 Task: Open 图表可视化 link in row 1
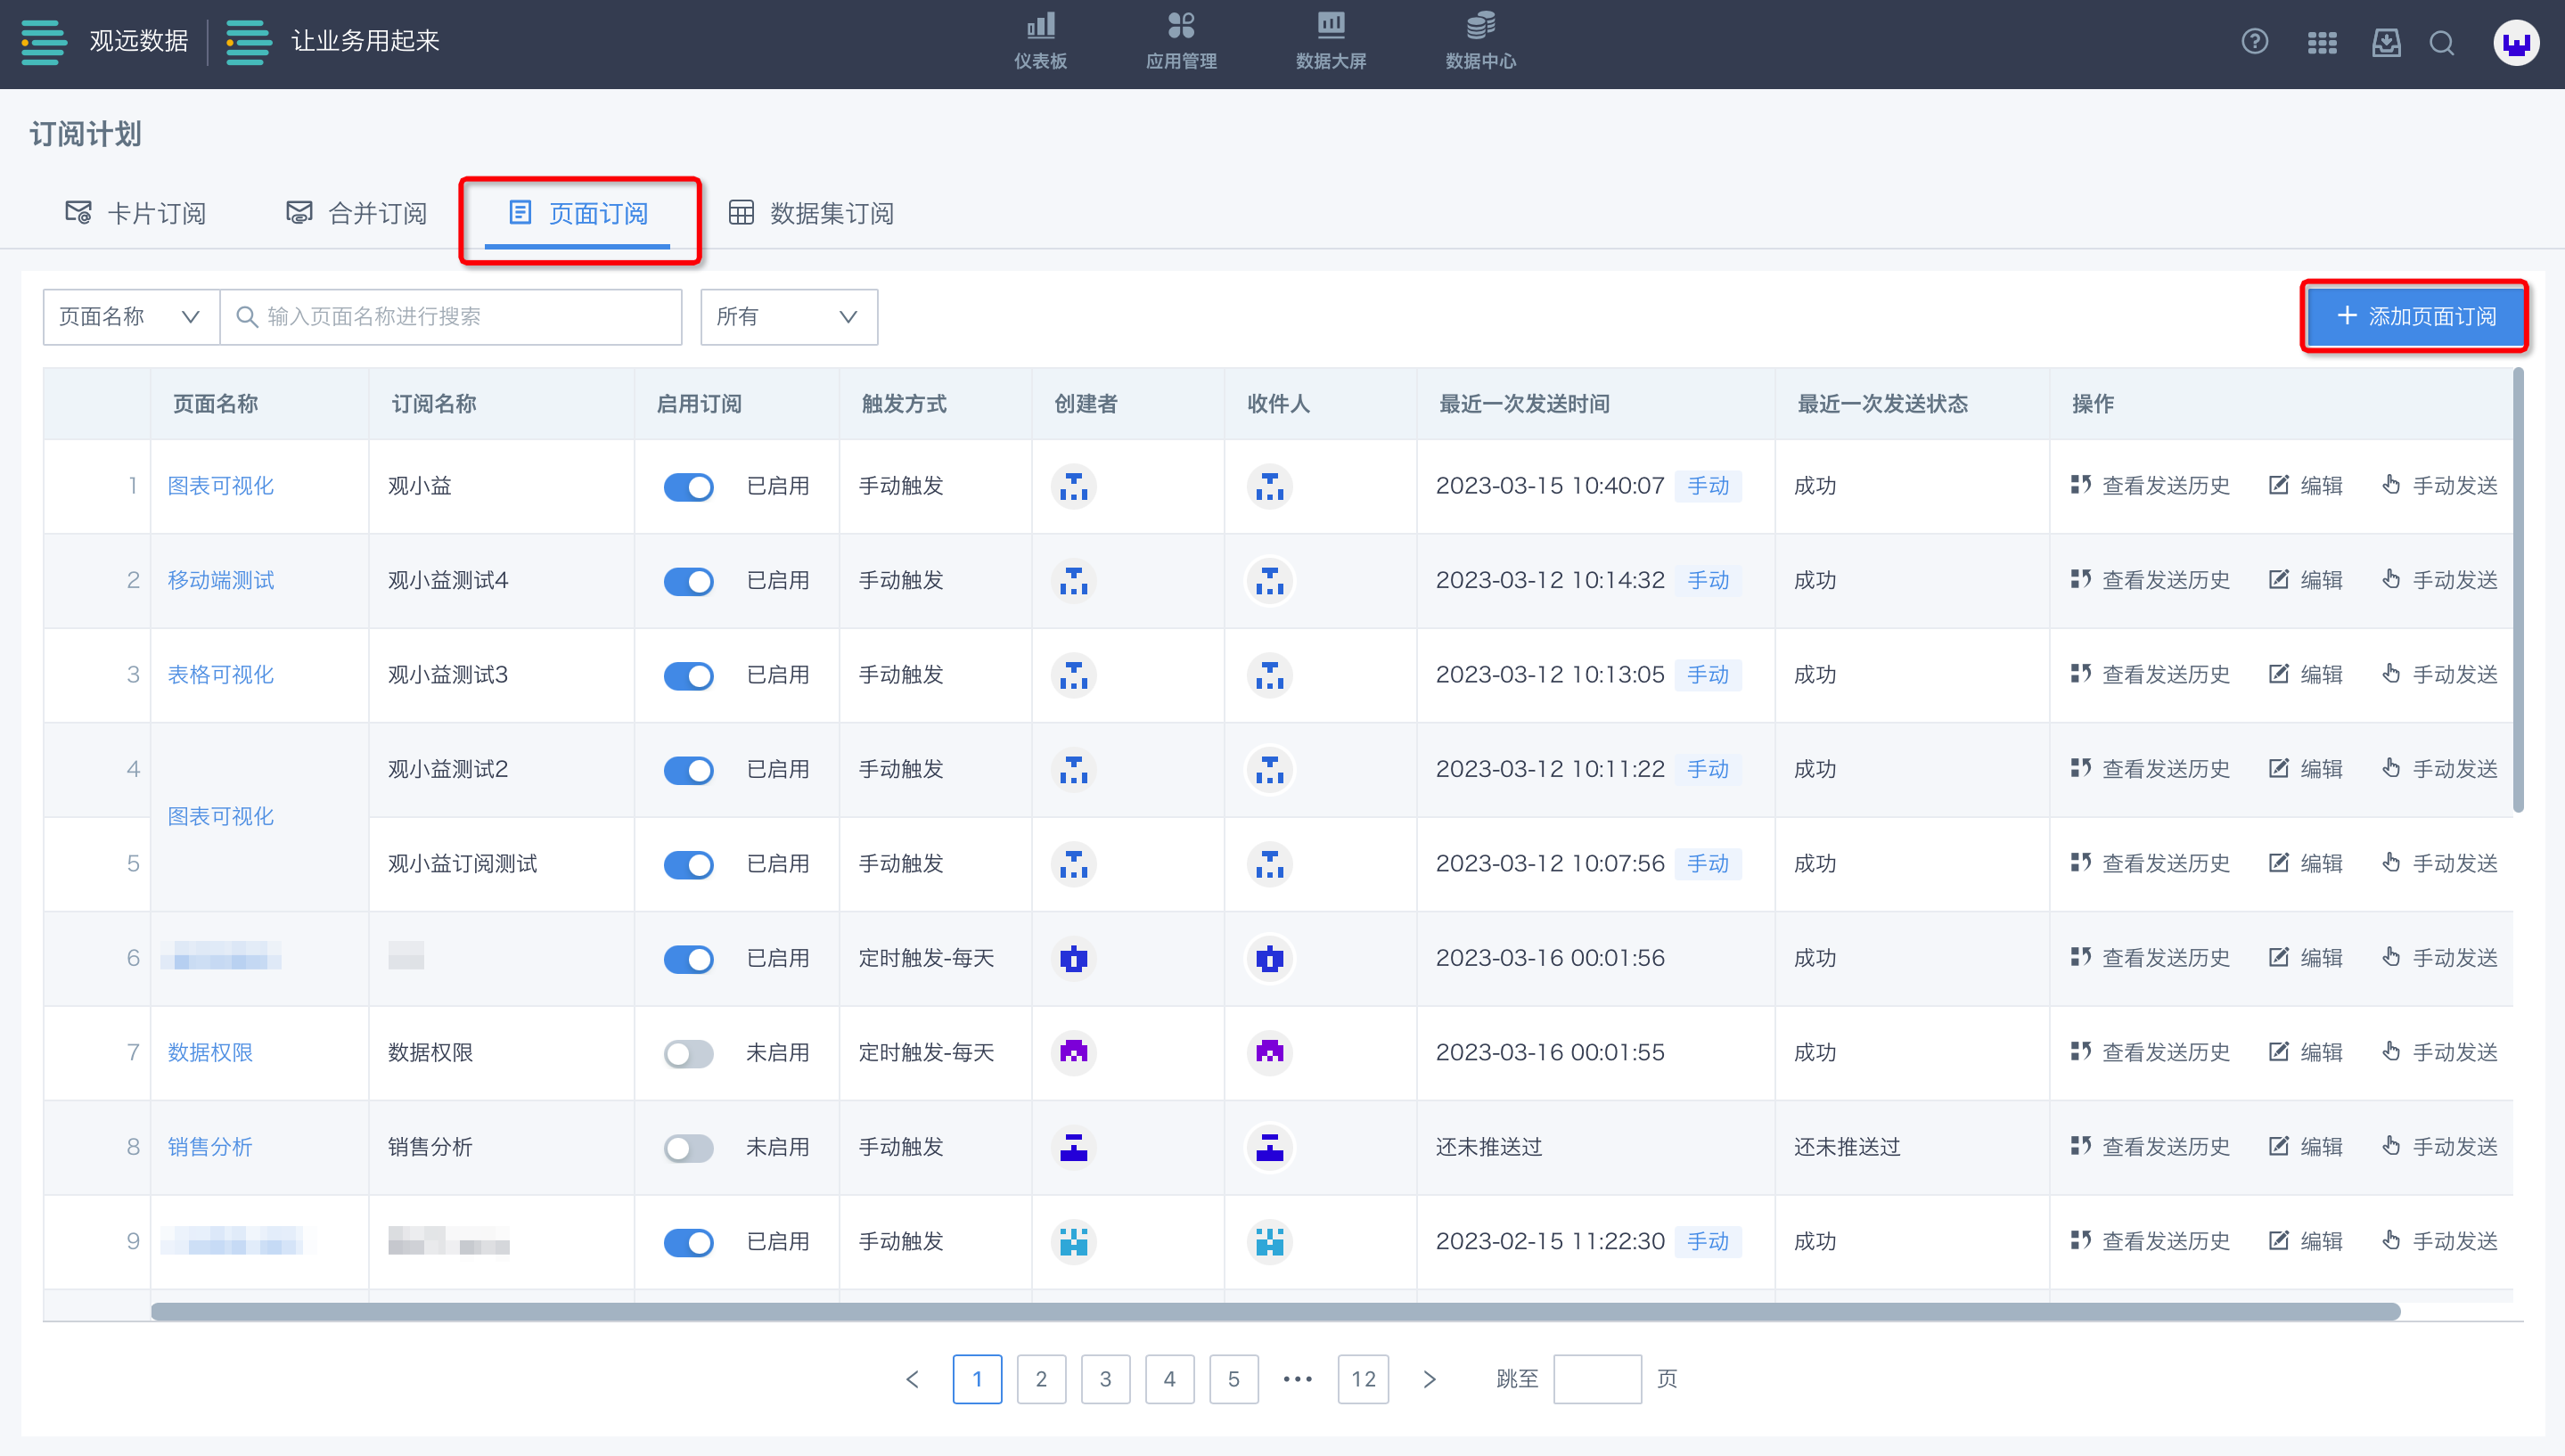click(x=221, y=485)
